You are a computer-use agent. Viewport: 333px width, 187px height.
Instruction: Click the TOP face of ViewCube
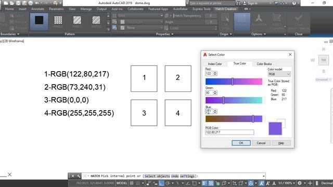coord(324,60)
